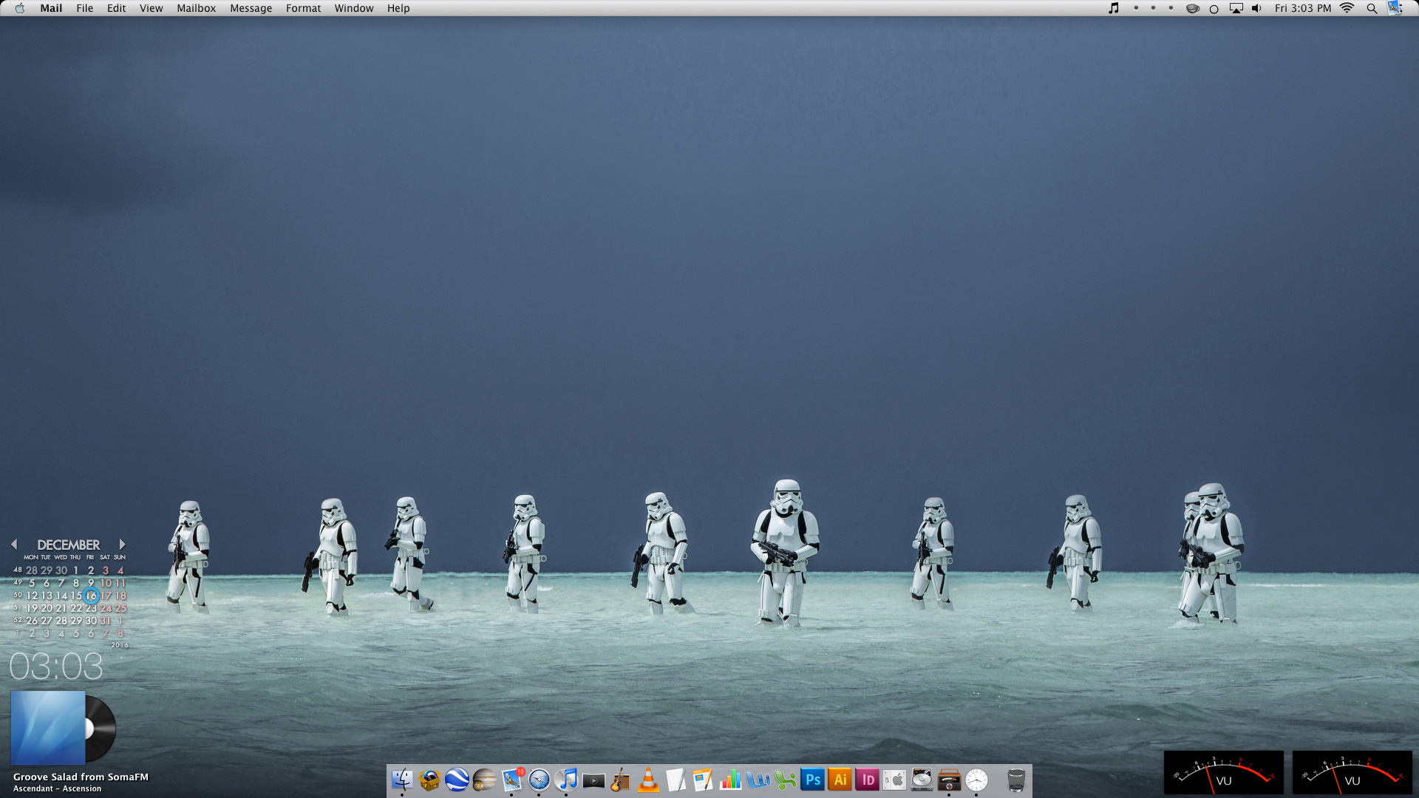Launch Photoshop from the dock
The image size is (1419, 798).
(x=812, y=780)
